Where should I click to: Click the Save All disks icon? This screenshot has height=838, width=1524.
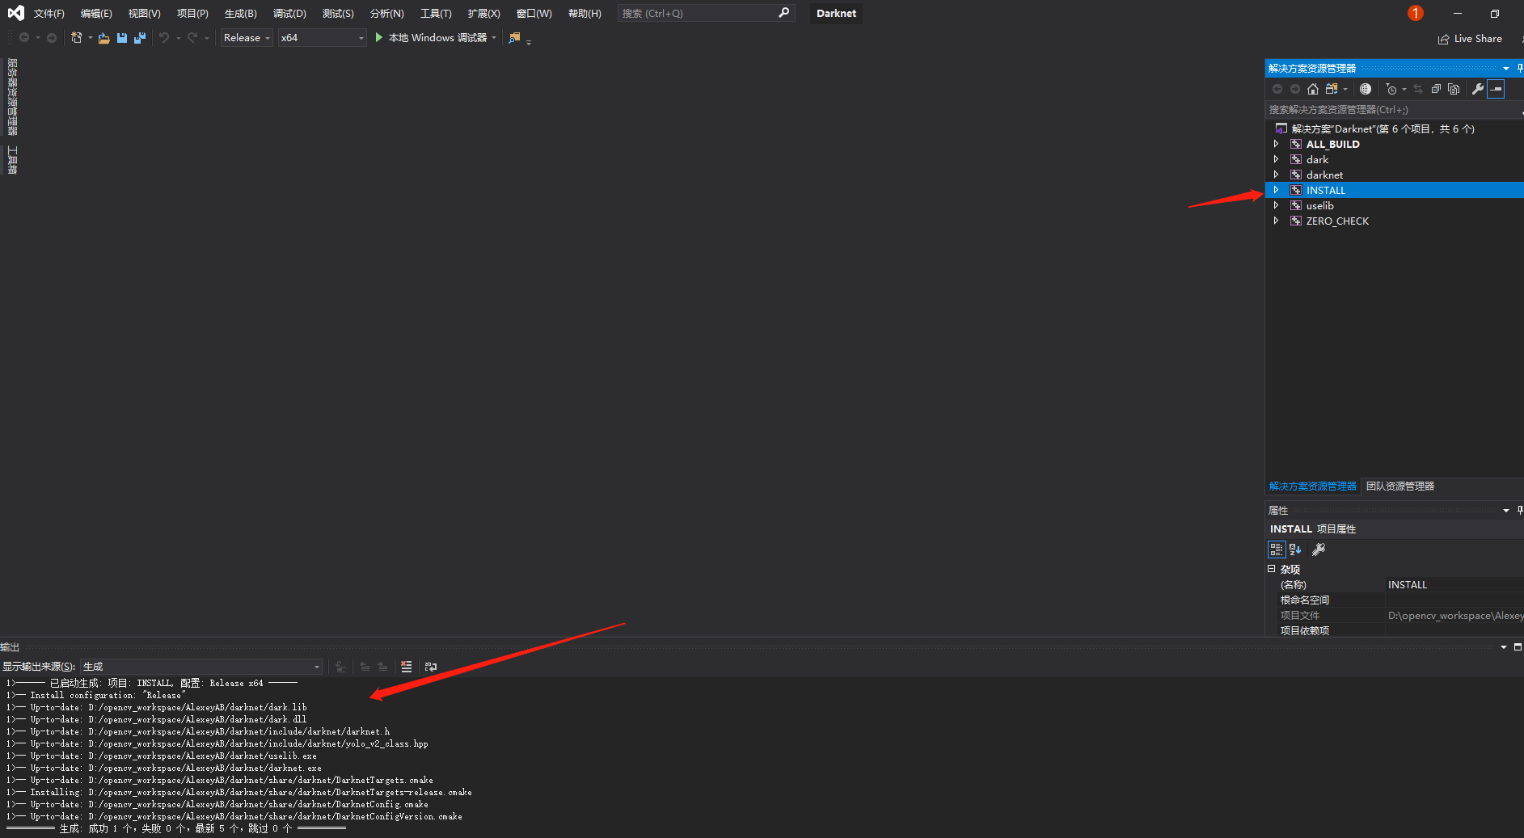tap(140, 38)
